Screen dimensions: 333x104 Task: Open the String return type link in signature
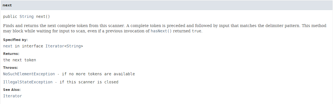point(27,16)
